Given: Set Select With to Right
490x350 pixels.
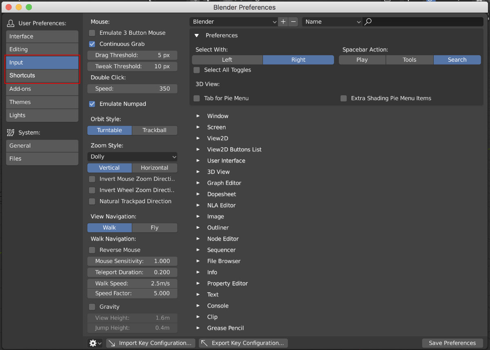Looking at the screenshot, I should (298, 60).
